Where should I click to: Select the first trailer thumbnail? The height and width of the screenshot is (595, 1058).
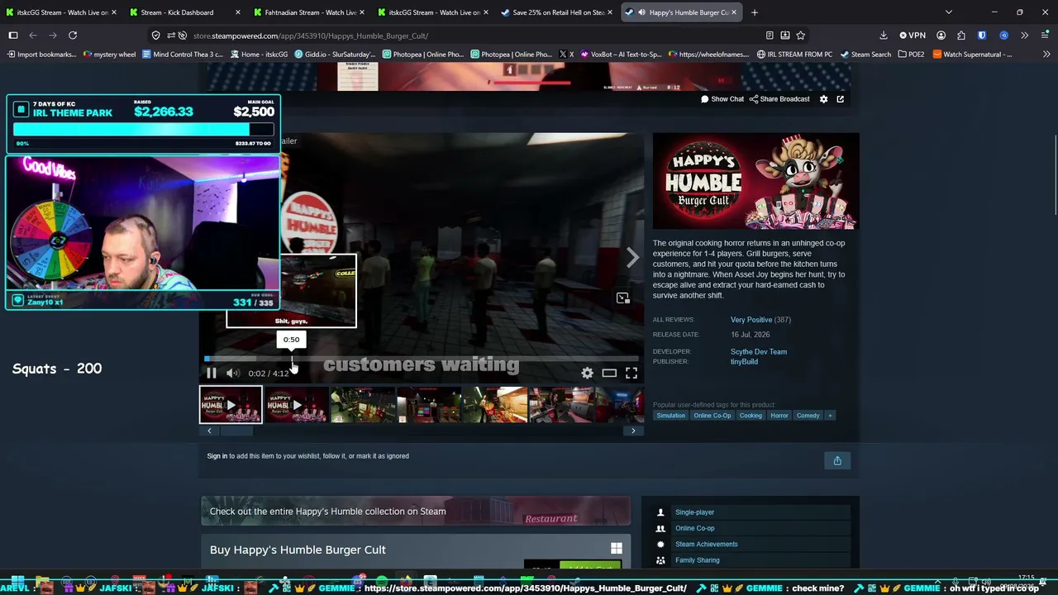231,405
